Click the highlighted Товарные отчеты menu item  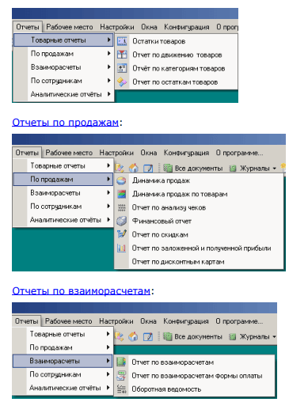point(63,40)
